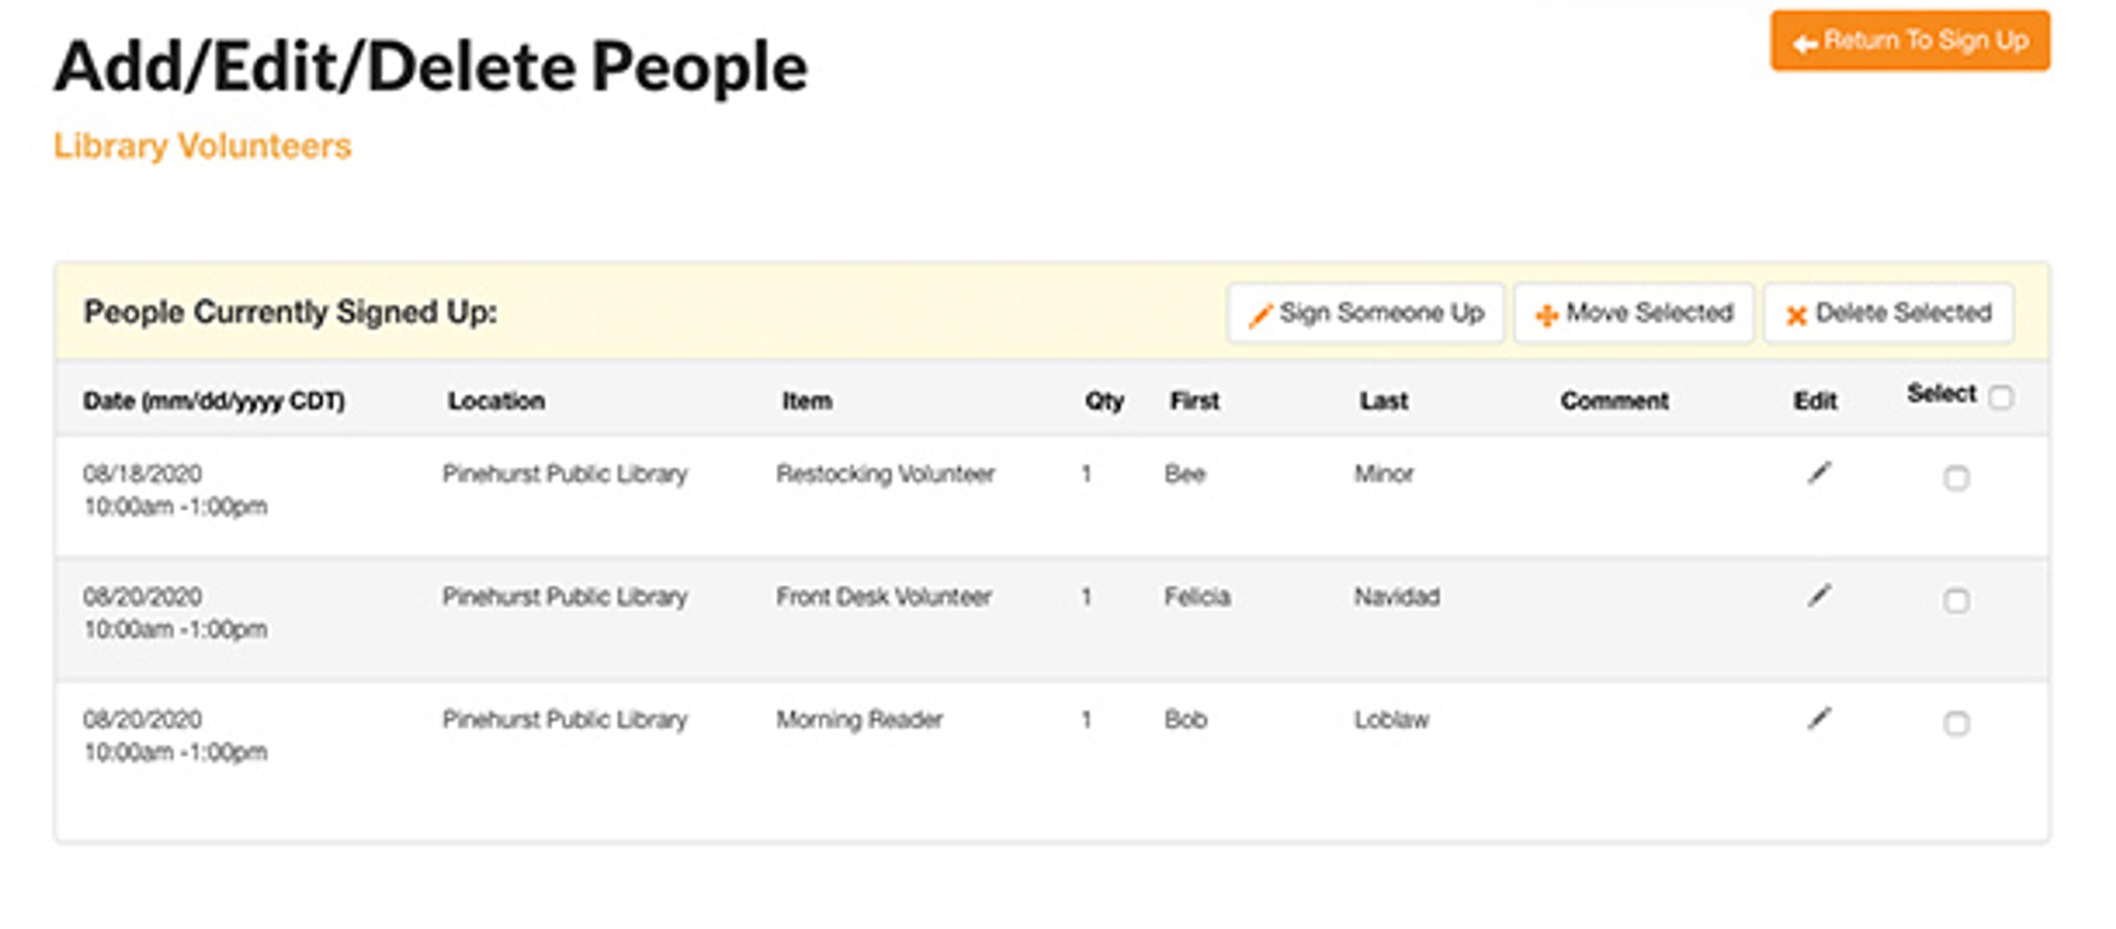2116x929 pixels.
Task: Click the Location column header
Action: click(x=496, y=401)
